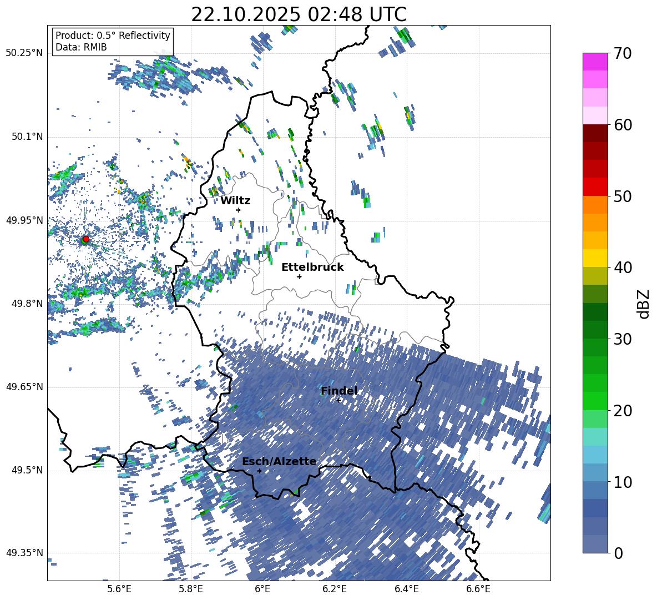Click the magenta 70 dBZ colorbar segment
The image size is (657, 600).
[595, 62]
